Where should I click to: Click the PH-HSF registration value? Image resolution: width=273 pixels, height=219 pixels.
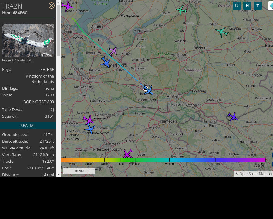[47, 70]
